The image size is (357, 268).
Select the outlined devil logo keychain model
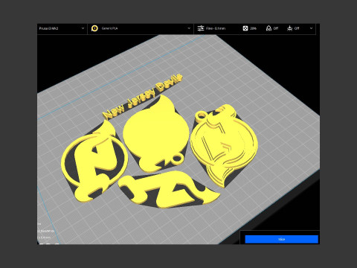pos(225,145)
